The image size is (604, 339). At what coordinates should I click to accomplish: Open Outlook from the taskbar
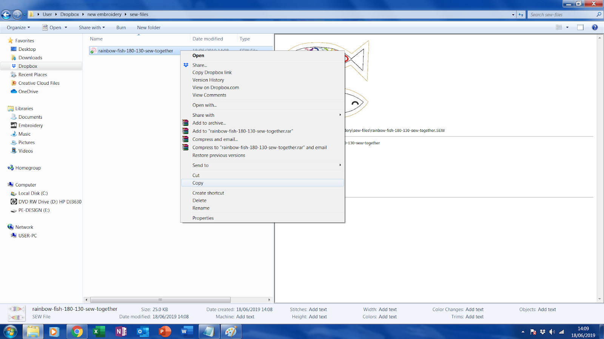pos(143,332)
